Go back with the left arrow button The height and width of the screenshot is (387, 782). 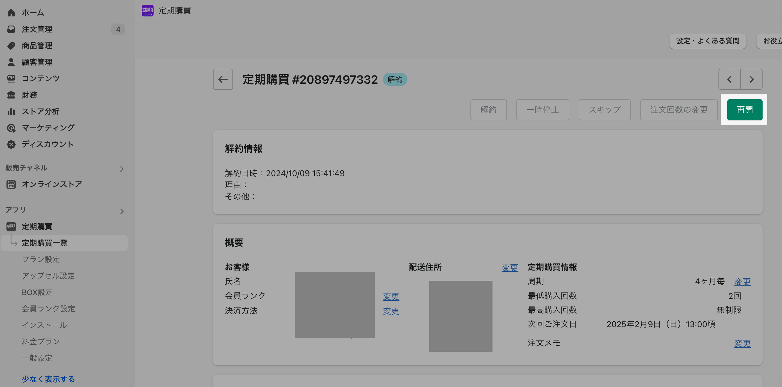point(223,79)
